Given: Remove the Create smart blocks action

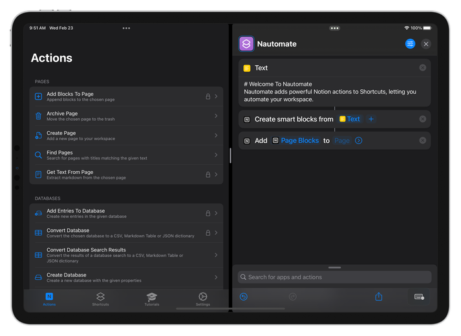Looking at the screenshot, I should point(422,119).
